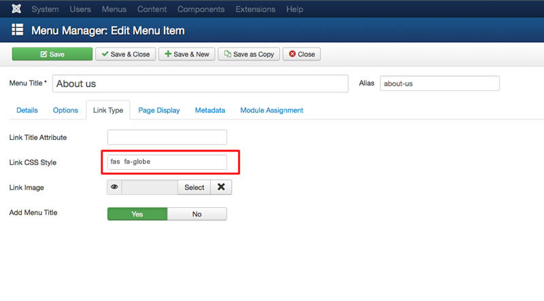544x301 pixels.
Task: Focus the Link CSS Style field
Action: point(167,162)
